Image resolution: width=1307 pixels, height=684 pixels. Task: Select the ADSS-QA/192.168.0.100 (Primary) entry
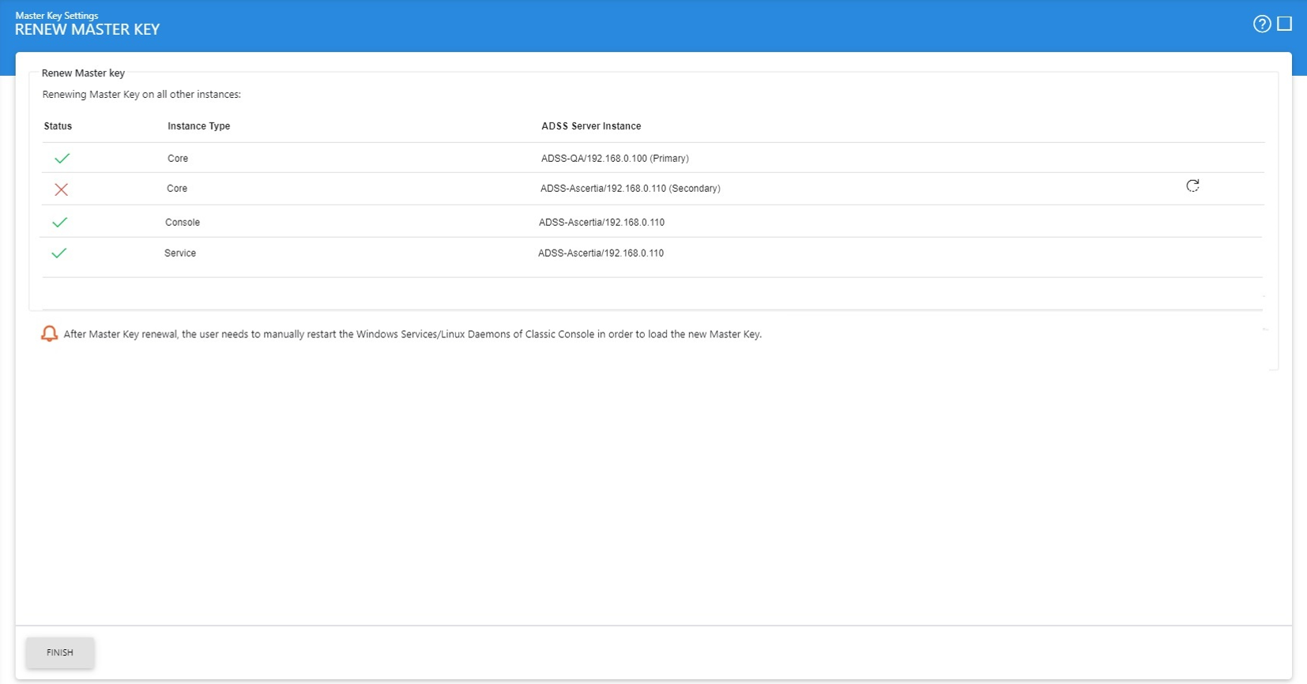tap(615, 159)
